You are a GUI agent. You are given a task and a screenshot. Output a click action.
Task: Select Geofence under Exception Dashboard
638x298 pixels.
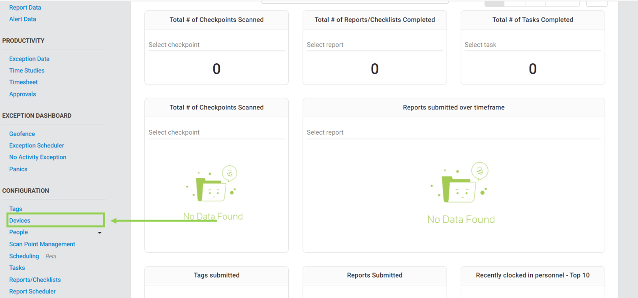(x=22, y=134)
